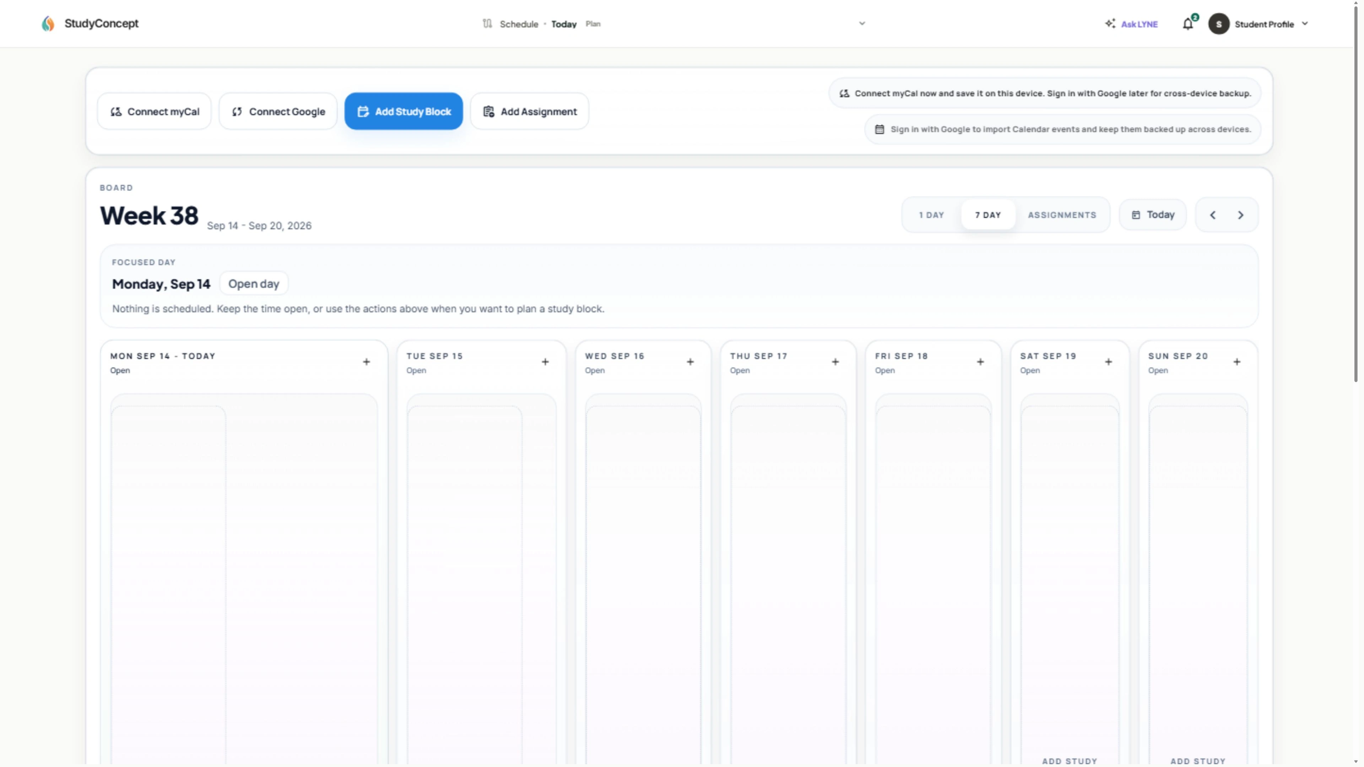Click the Sign in with Google hint
The height and width of the screenshot is (767, 1364).
point(1063,130)
